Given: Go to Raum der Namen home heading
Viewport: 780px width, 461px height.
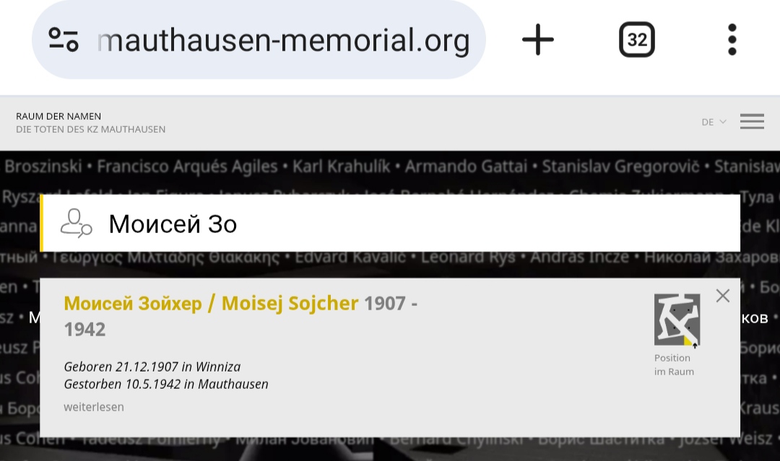Looking at the screenshot, I should pos(58,116).
